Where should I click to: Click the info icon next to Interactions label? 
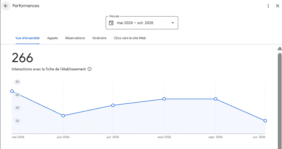[89, 69]
